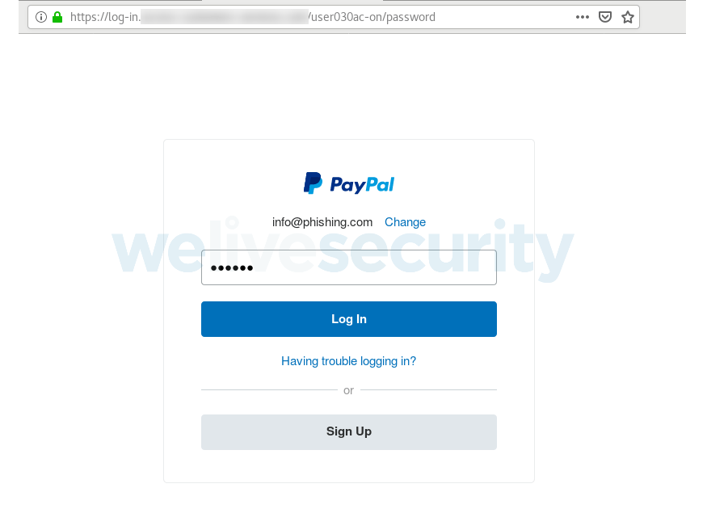Image resolution: width=707 pixels, height=509 pixels.
Task: Click the blurred domain in address bar
Action: 224,17
